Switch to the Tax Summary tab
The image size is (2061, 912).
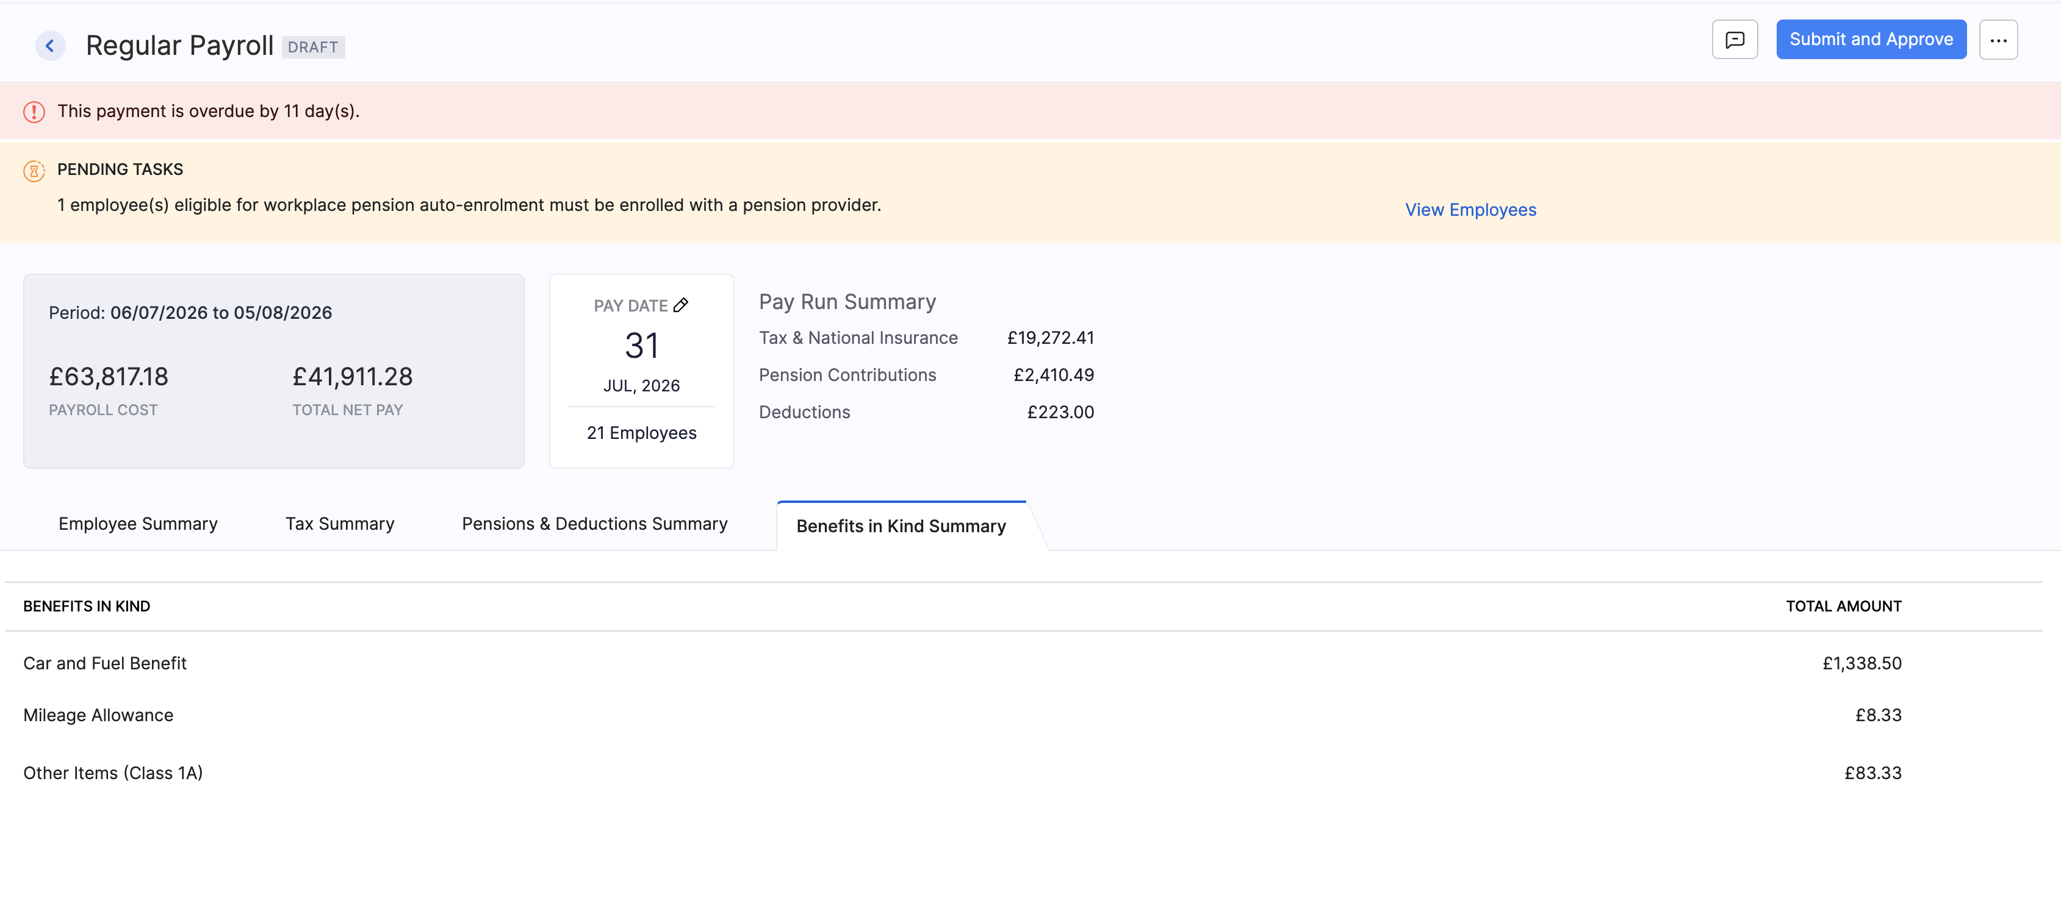click(339, 524)
